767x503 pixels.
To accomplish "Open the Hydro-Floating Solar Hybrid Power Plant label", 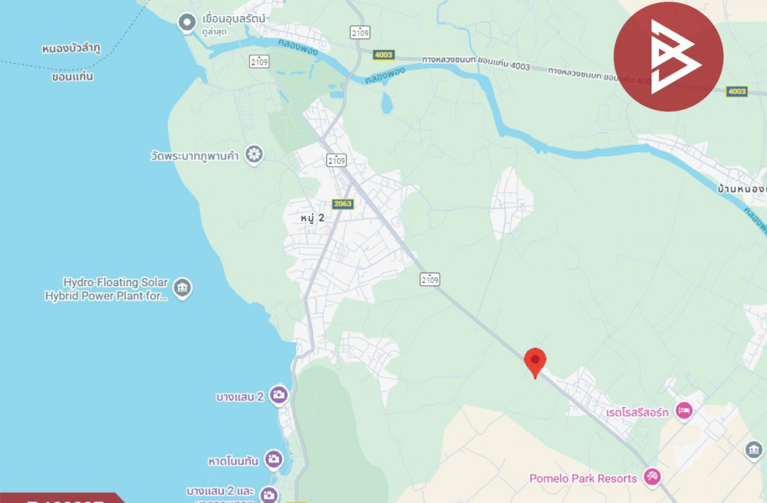I will point(107,289).
